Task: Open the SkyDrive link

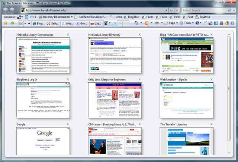Action: 203,17
